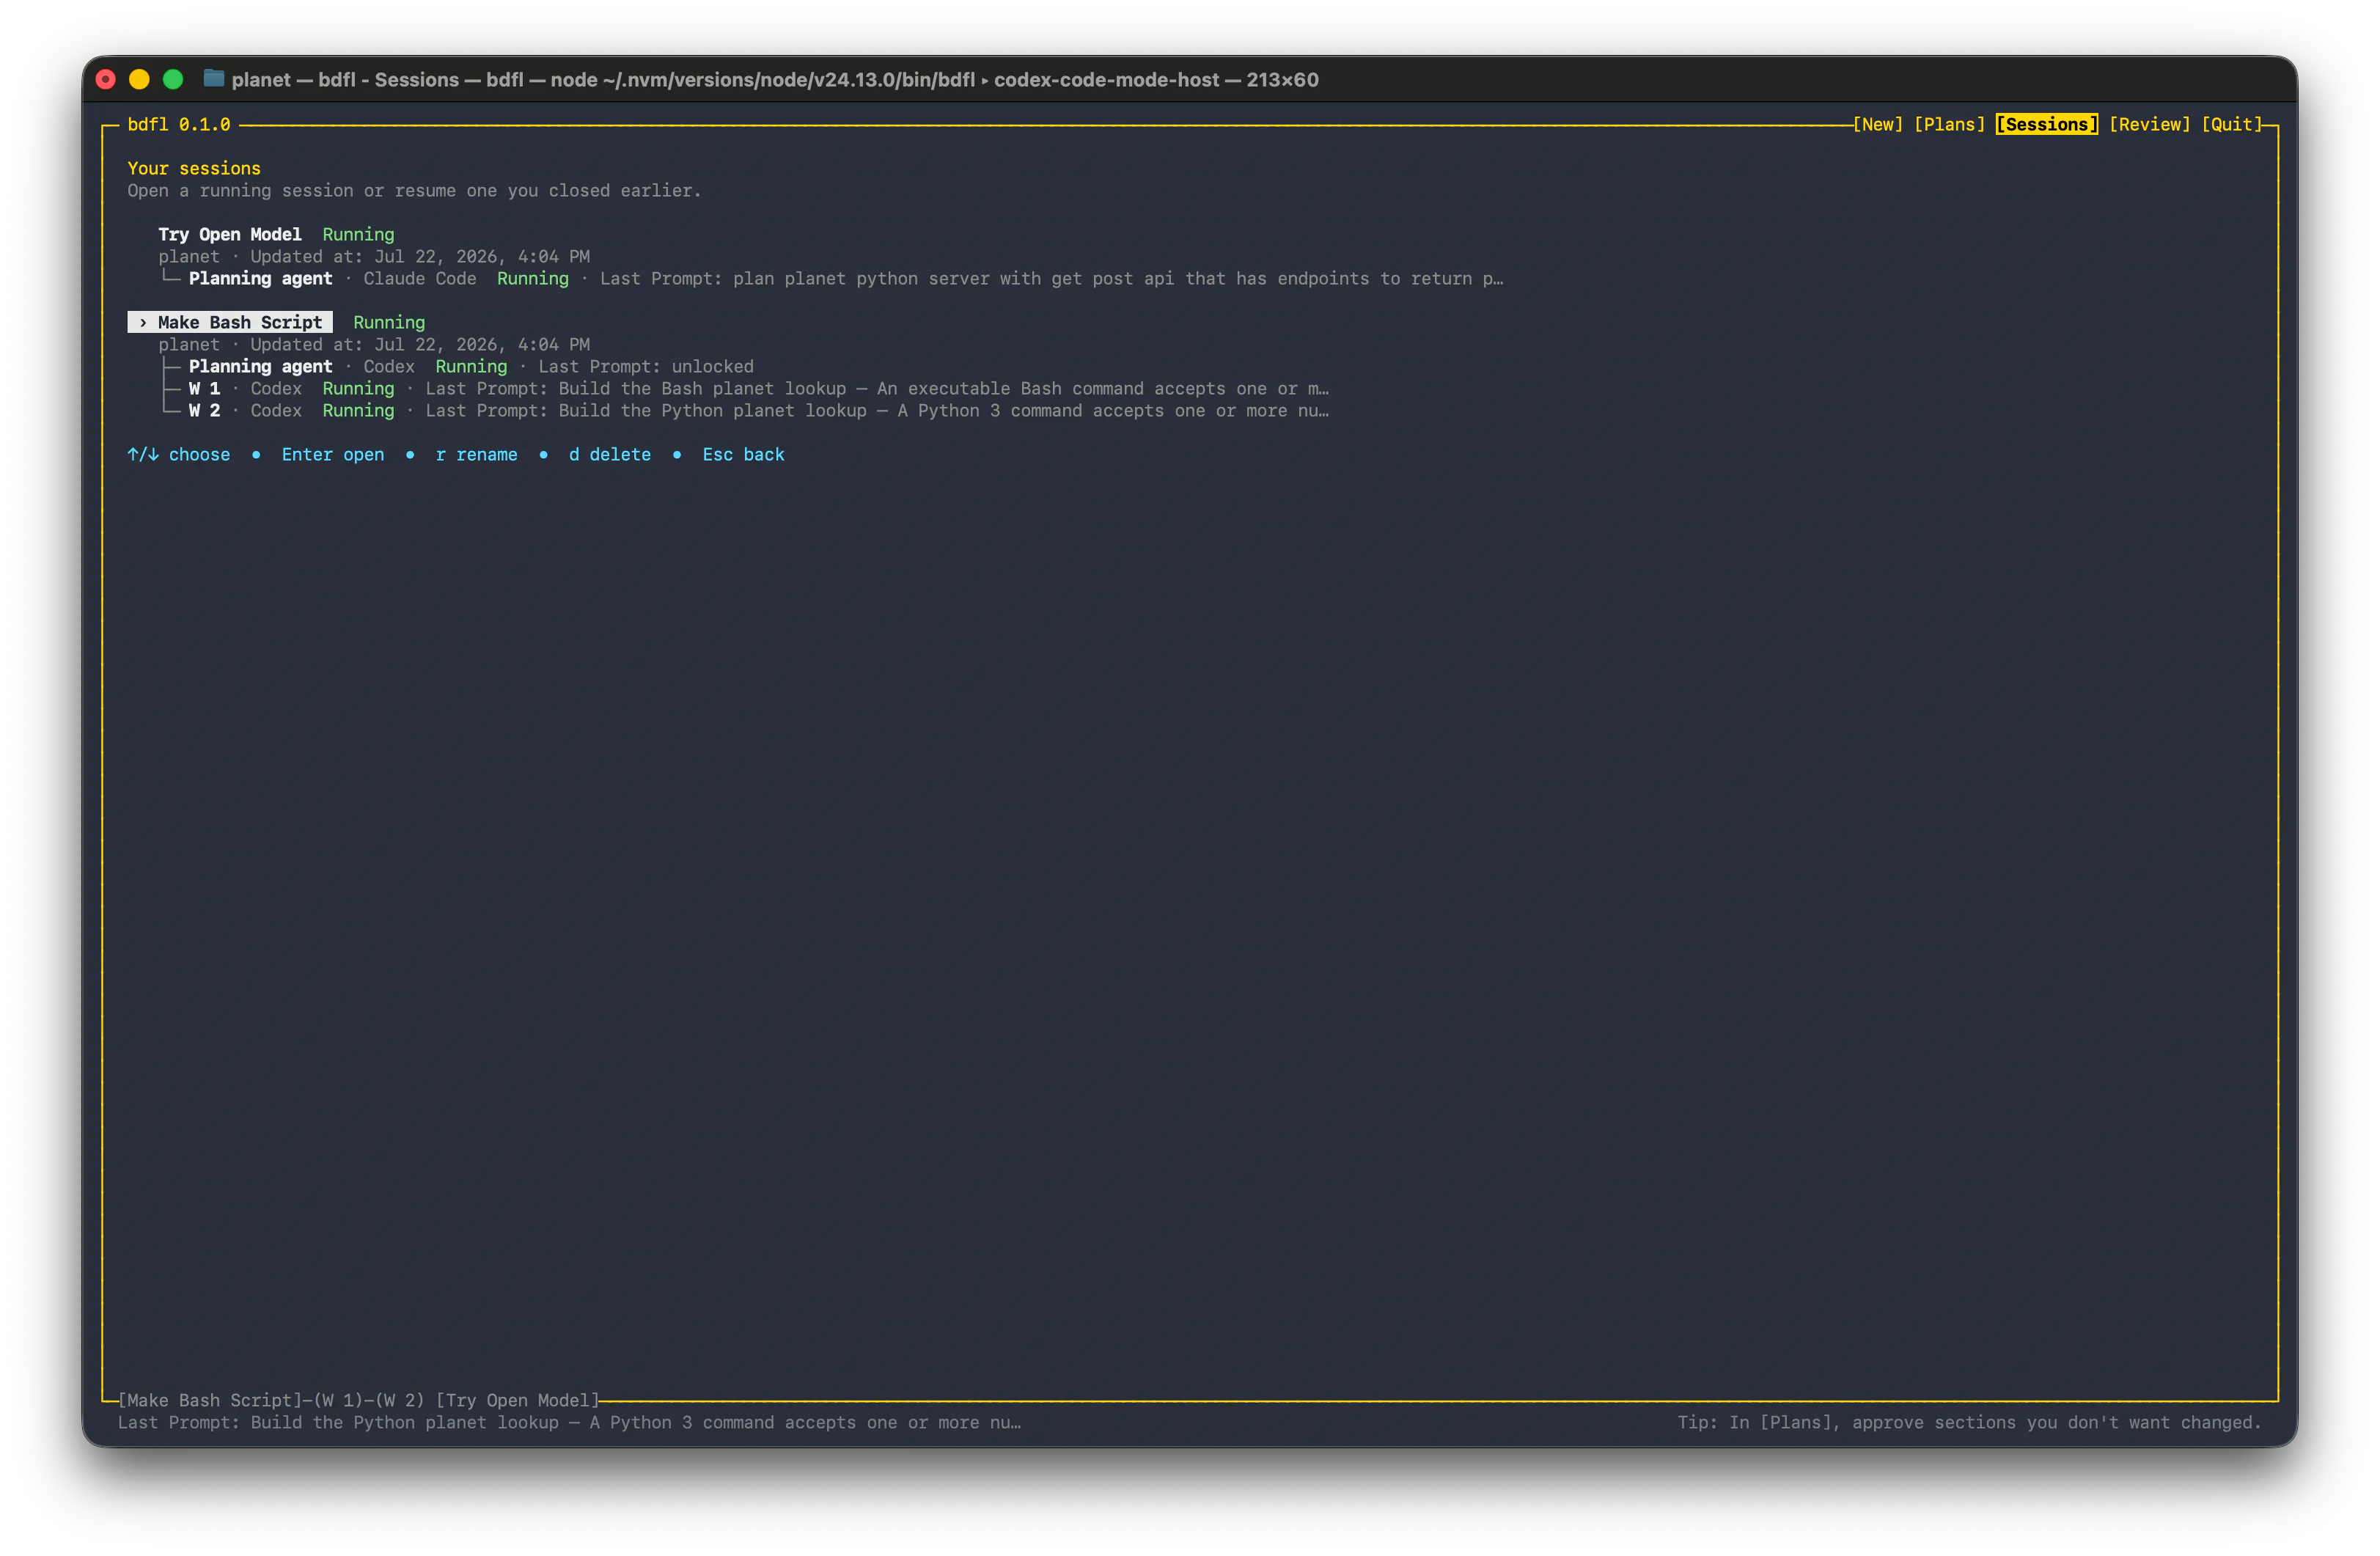
Task: Close the terminal window with red button
Action: click(x=106, y=79)
